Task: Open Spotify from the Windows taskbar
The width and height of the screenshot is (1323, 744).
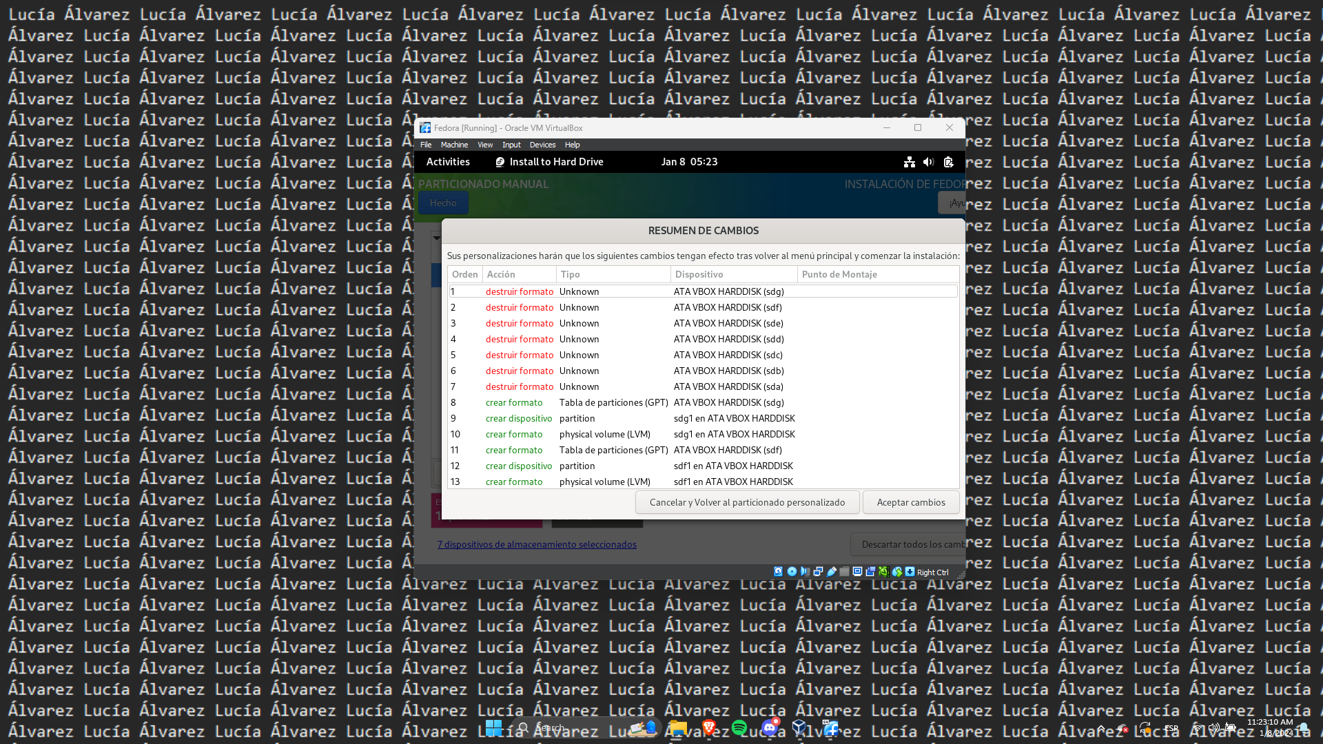Action: (739, 727)
